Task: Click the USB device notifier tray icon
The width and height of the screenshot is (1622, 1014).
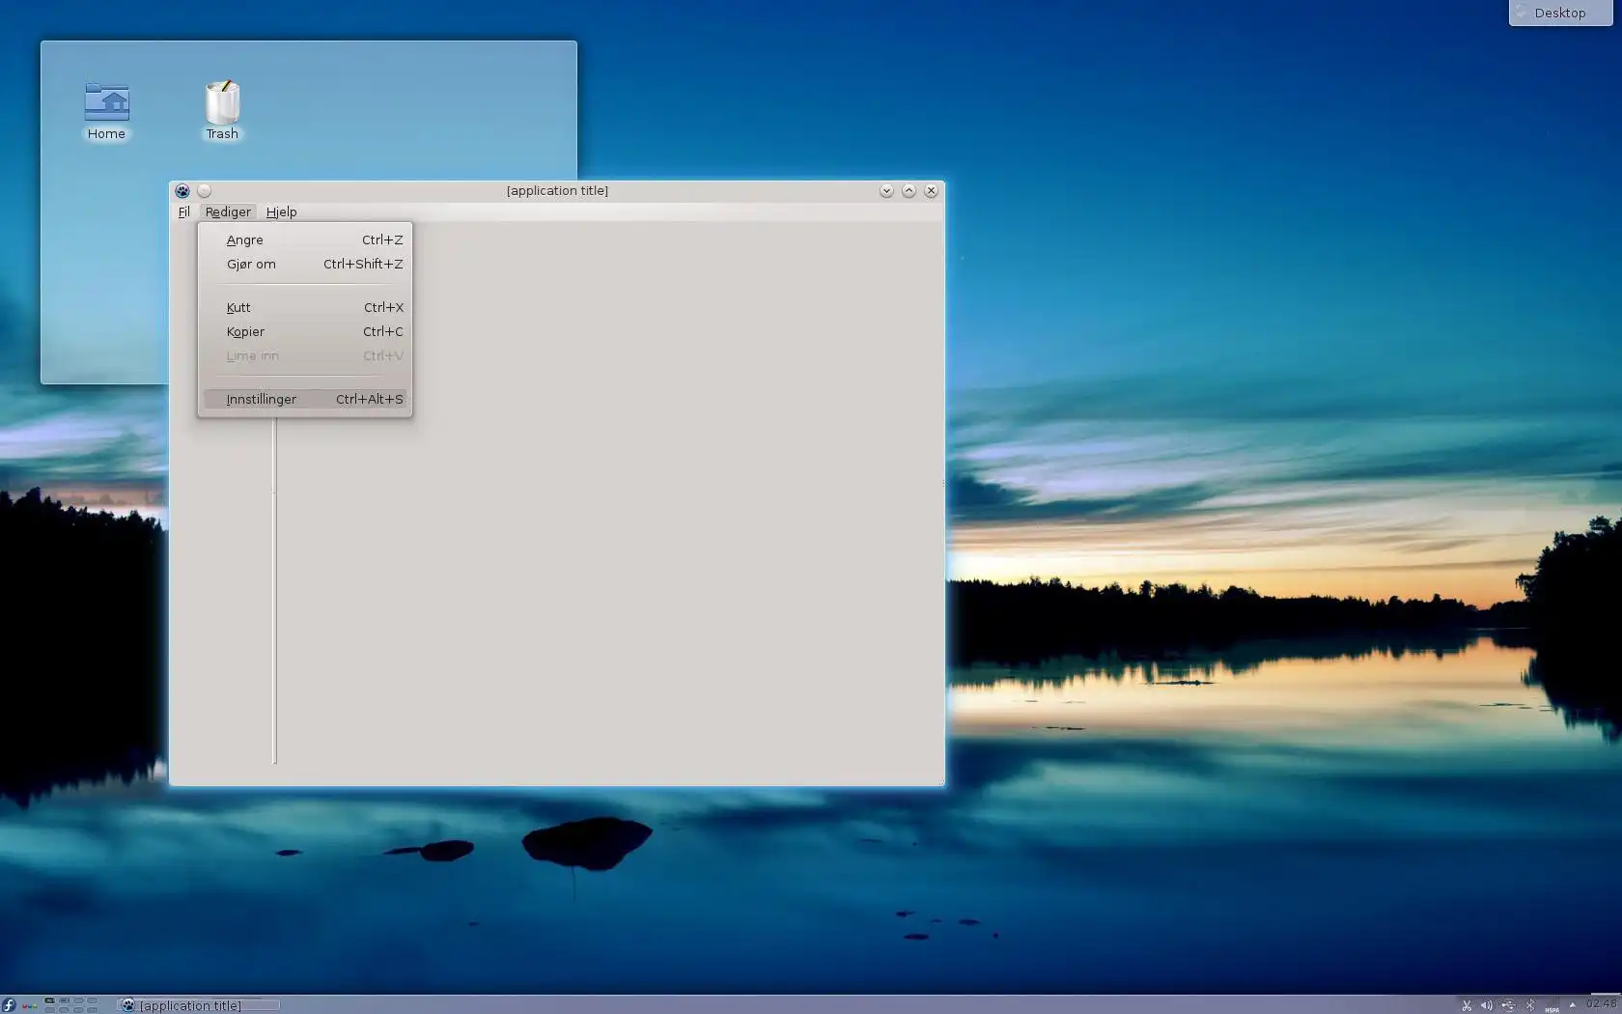Action: tap(1508, 1005)
